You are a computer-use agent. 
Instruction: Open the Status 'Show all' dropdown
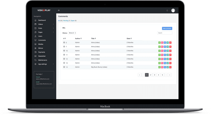(x=72, y=33)
